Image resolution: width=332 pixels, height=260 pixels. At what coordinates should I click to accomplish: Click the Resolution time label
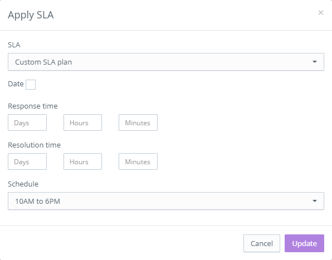coord(34,145)
